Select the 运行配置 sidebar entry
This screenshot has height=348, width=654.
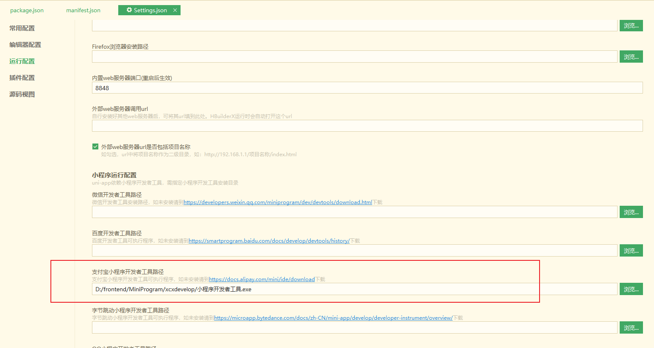point(21,61)
